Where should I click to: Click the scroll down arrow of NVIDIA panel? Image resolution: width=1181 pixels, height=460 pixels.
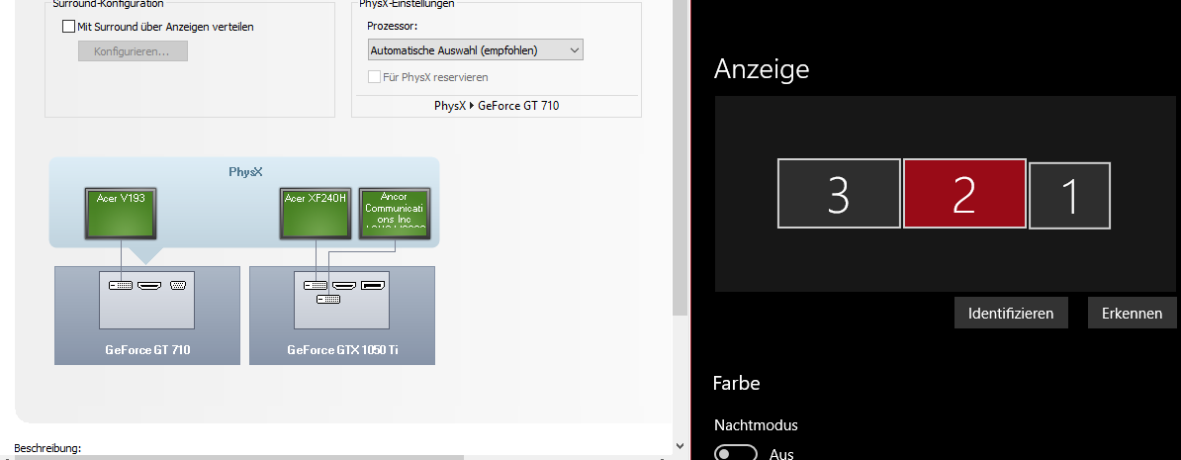(681, 446)
